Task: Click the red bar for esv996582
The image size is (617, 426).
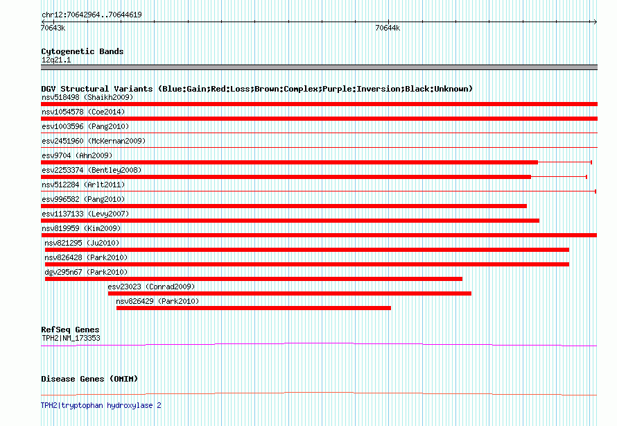Action: [284, 206]
